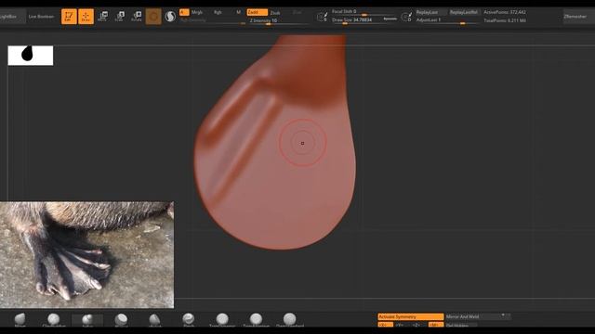Screen dimensions: 595x334
Task: Click the Mirror And Weld button
Action: pyautogui.click(x=478, y=316)
